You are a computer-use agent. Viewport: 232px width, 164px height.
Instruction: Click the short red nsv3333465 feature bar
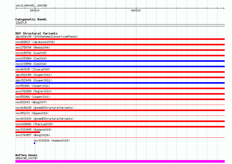point(28,132)
